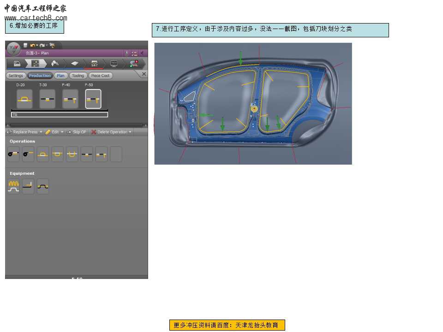The image size is (443, 332).
Task: Switch to the Settings tab
Action: [x=16, y=76]
